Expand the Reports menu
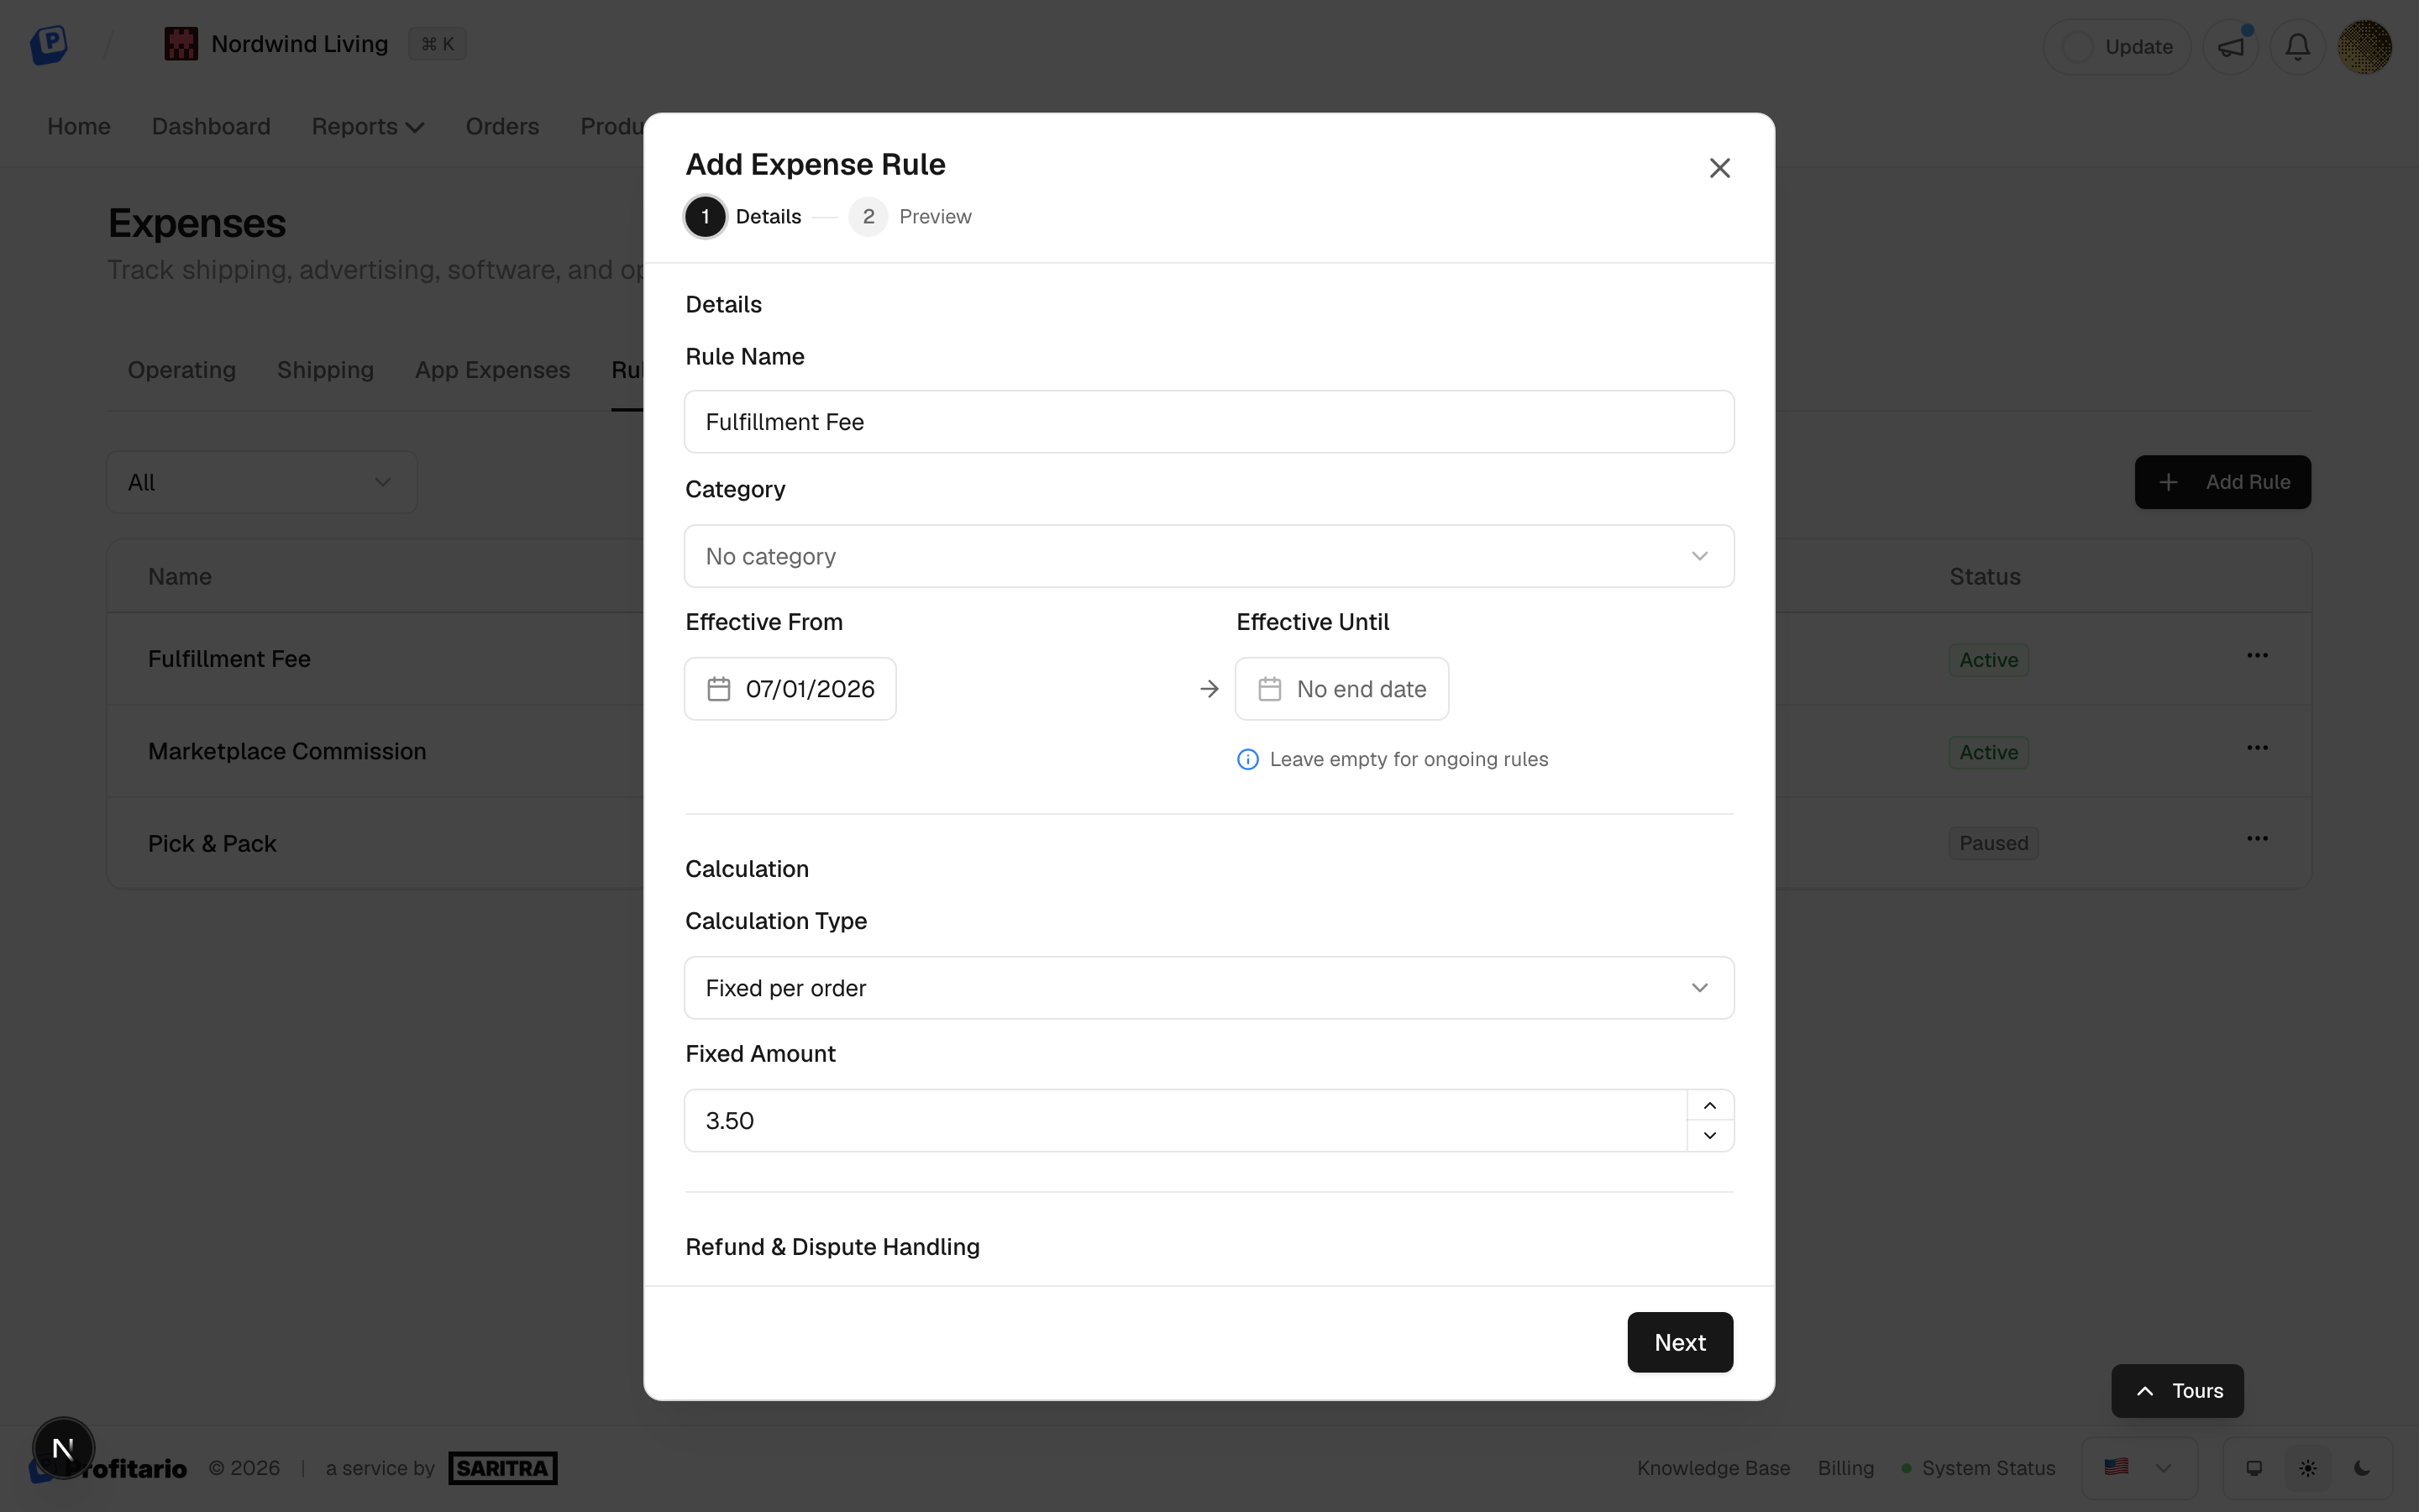This screenshot has width=2419, height=1512. 368,127
